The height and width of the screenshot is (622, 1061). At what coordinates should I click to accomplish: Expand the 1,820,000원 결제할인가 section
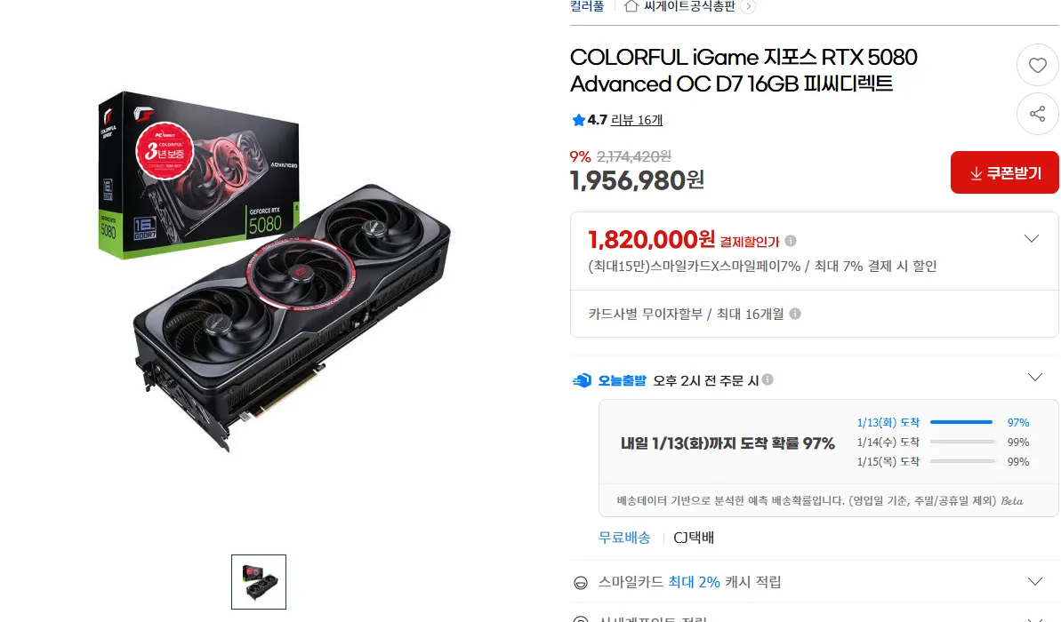coord(1032,239)
